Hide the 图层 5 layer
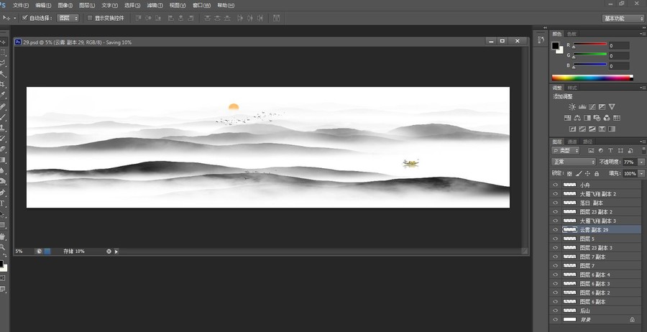The image size is (647, 332). (556, 239)
